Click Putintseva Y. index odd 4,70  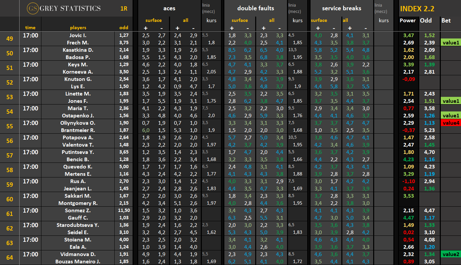point(429,152)
